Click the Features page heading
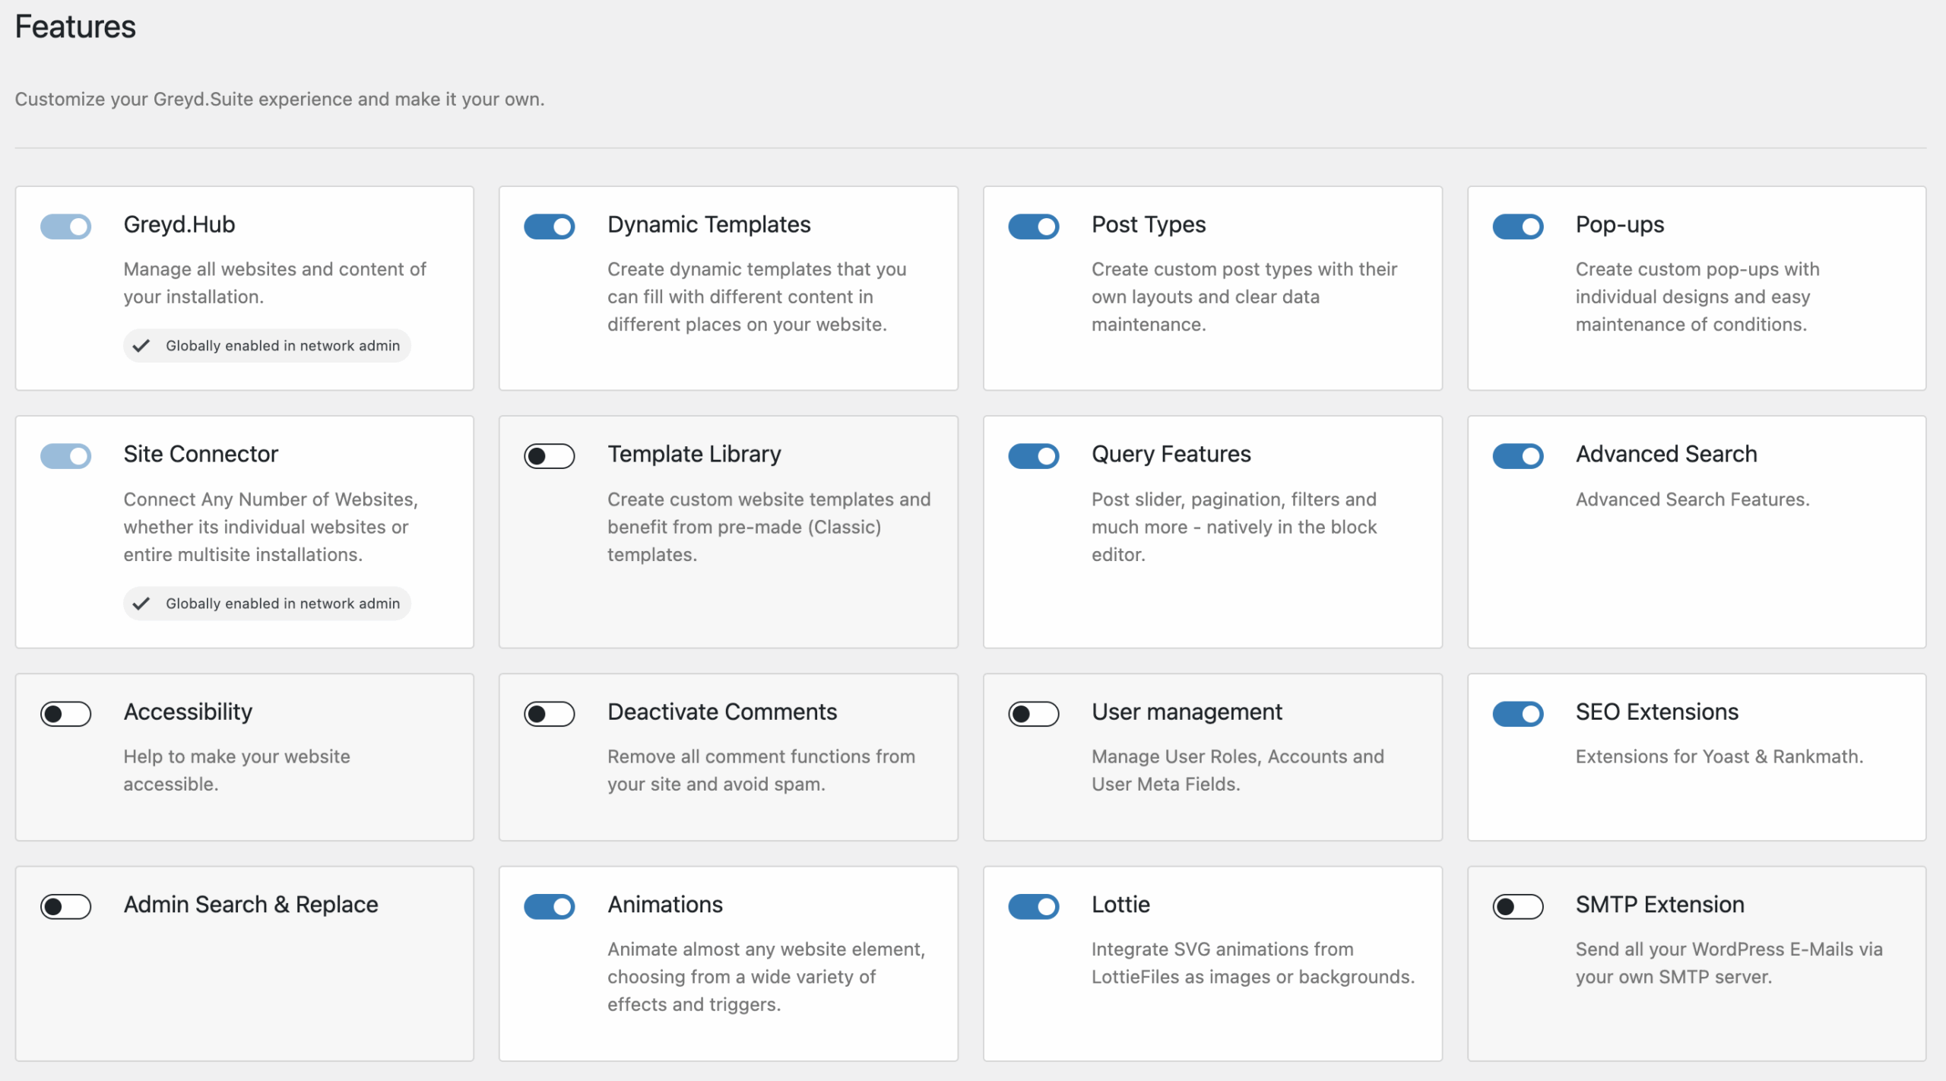The image size is (1946, 1081). tap(75, 27)
